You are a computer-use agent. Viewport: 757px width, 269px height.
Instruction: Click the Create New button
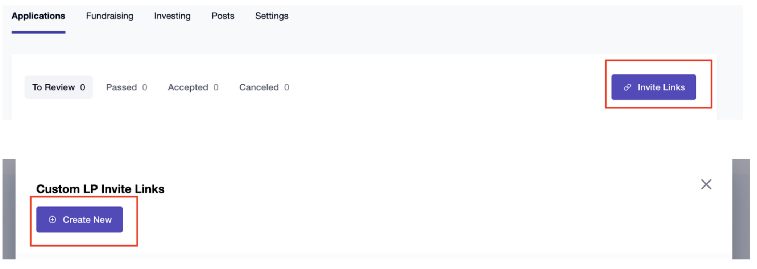pos(79,219)
